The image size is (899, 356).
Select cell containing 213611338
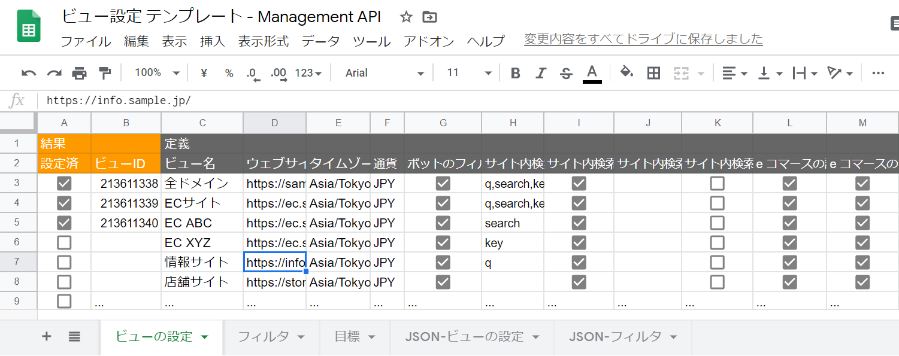point(126,184)
